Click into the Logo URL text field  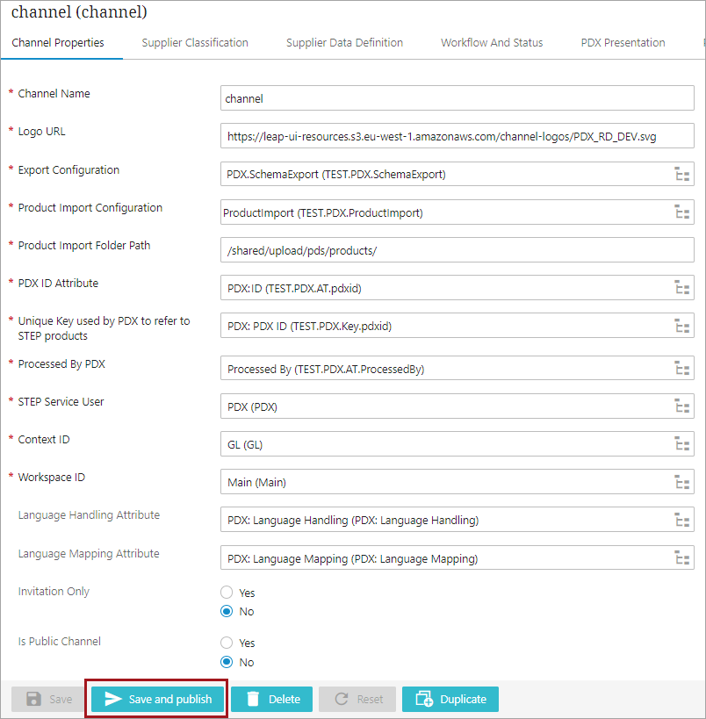point(457,136)
